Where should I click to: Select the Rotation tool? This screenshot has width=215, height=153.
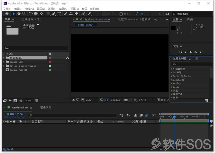click(31, 14)
